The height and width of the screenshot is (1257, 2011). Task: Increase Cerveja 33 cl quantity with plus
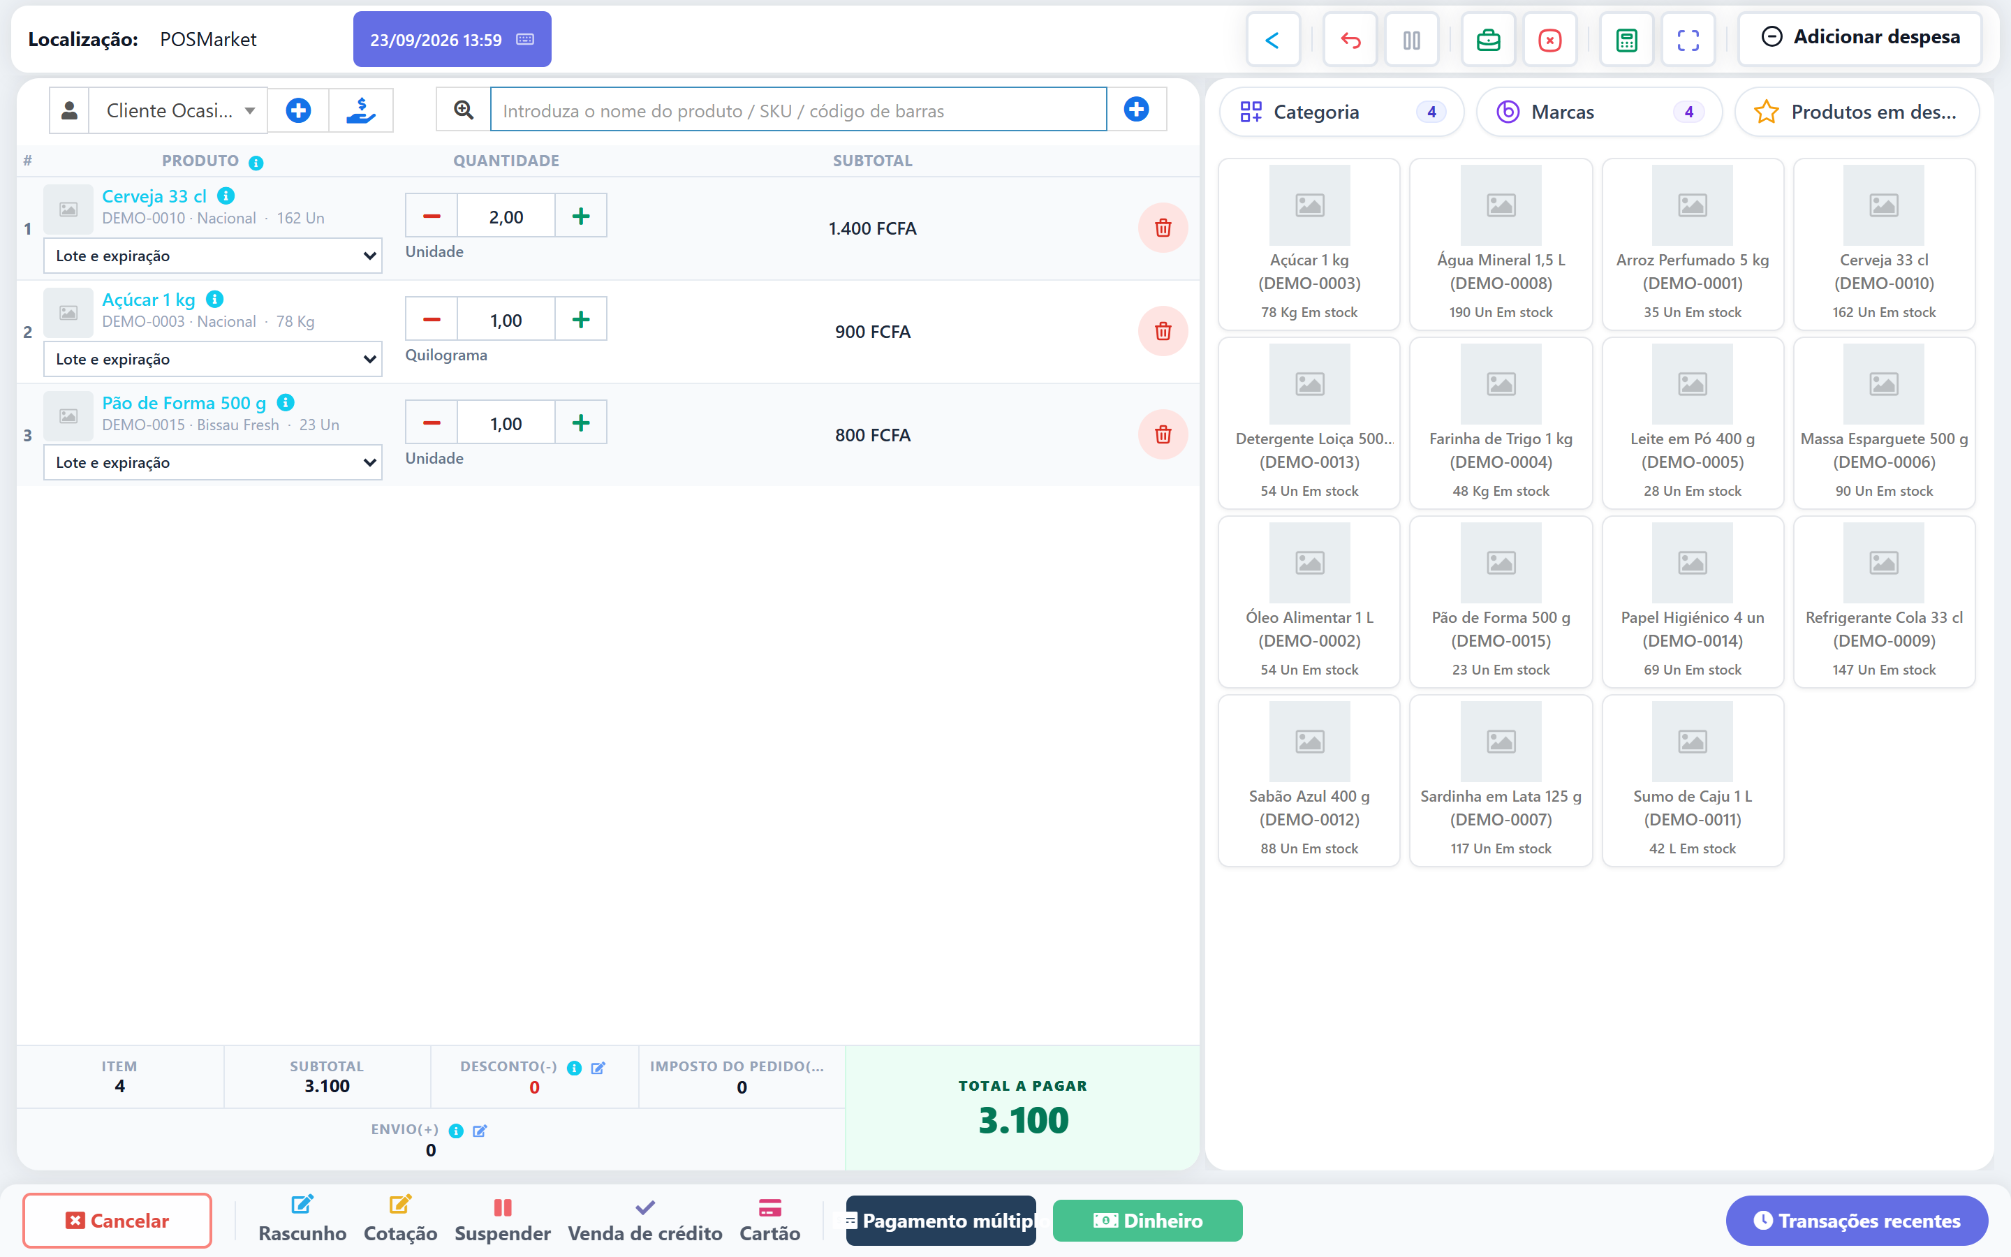coord(581,216)
